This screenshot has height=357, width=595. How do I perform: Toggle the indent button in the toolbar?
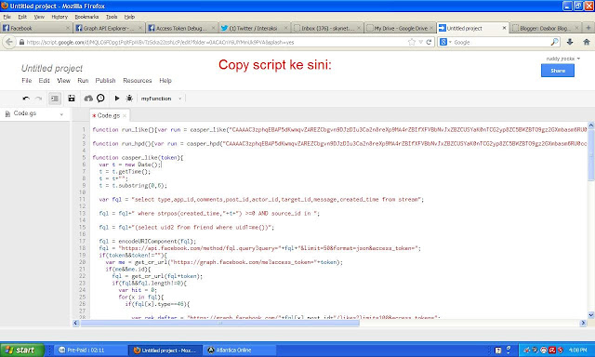coord(55,99)
